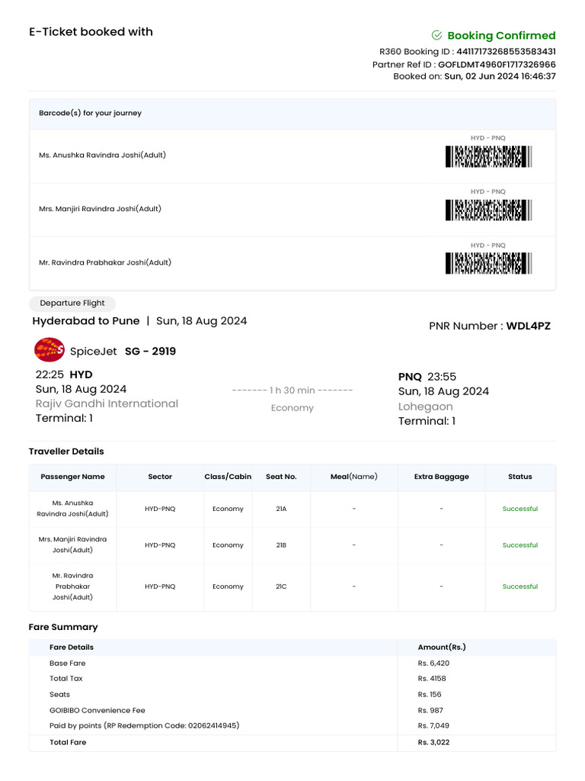Click the 1 h 30 min duration text
Screen dimensions: 585x781
[292, 390]
